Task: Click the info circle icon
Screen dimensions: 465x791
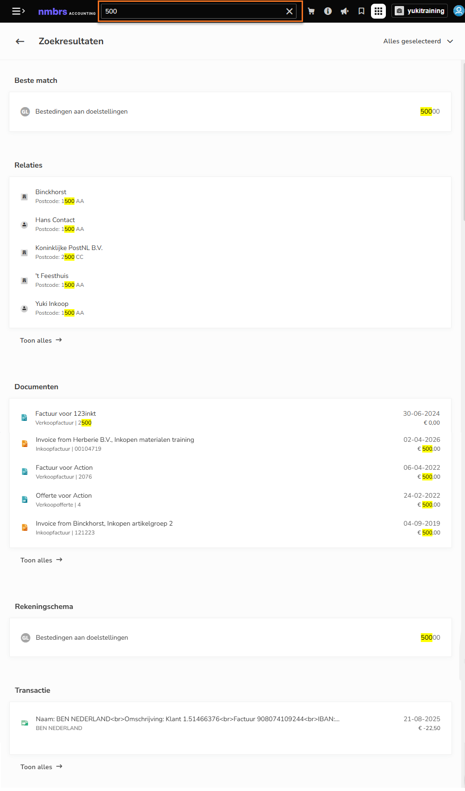Action: (x=328, y=11)
